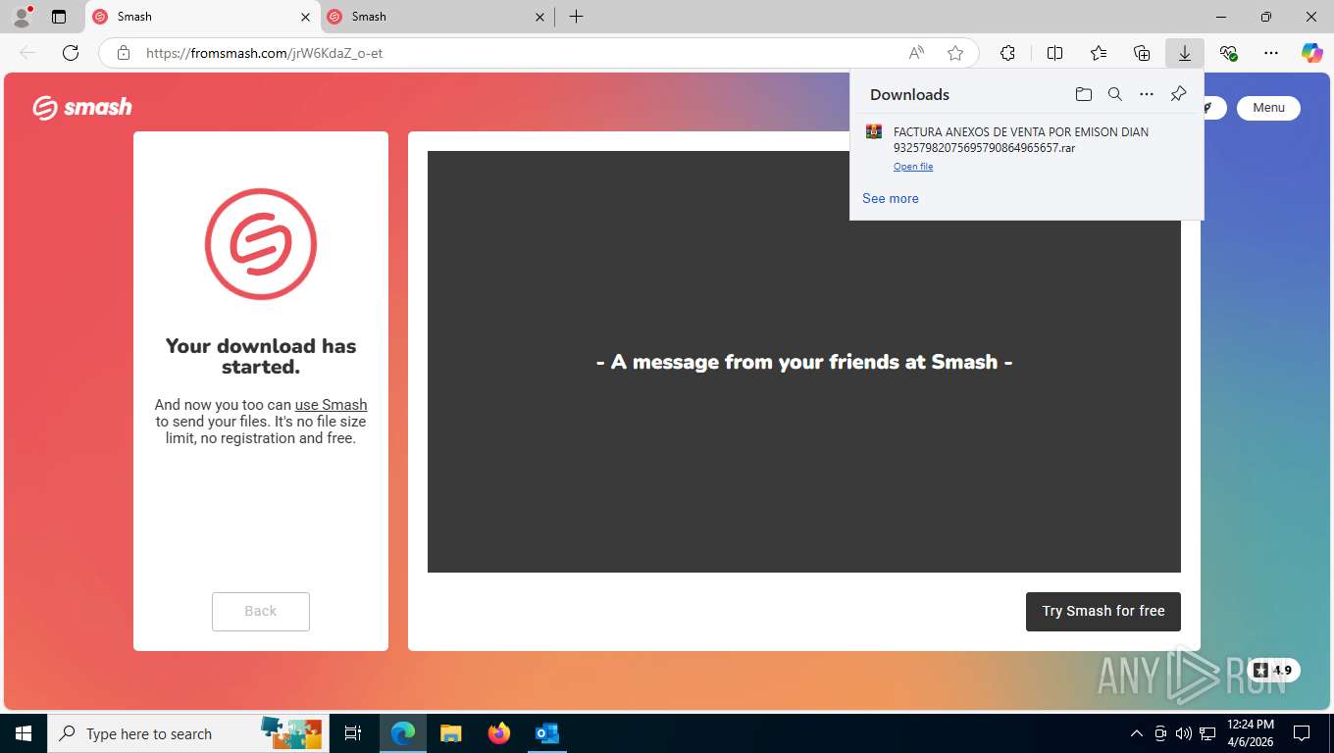Open the Extensions puzzle icon
This screenshot has width=1334, height=753.
(x=1007, y=53)
